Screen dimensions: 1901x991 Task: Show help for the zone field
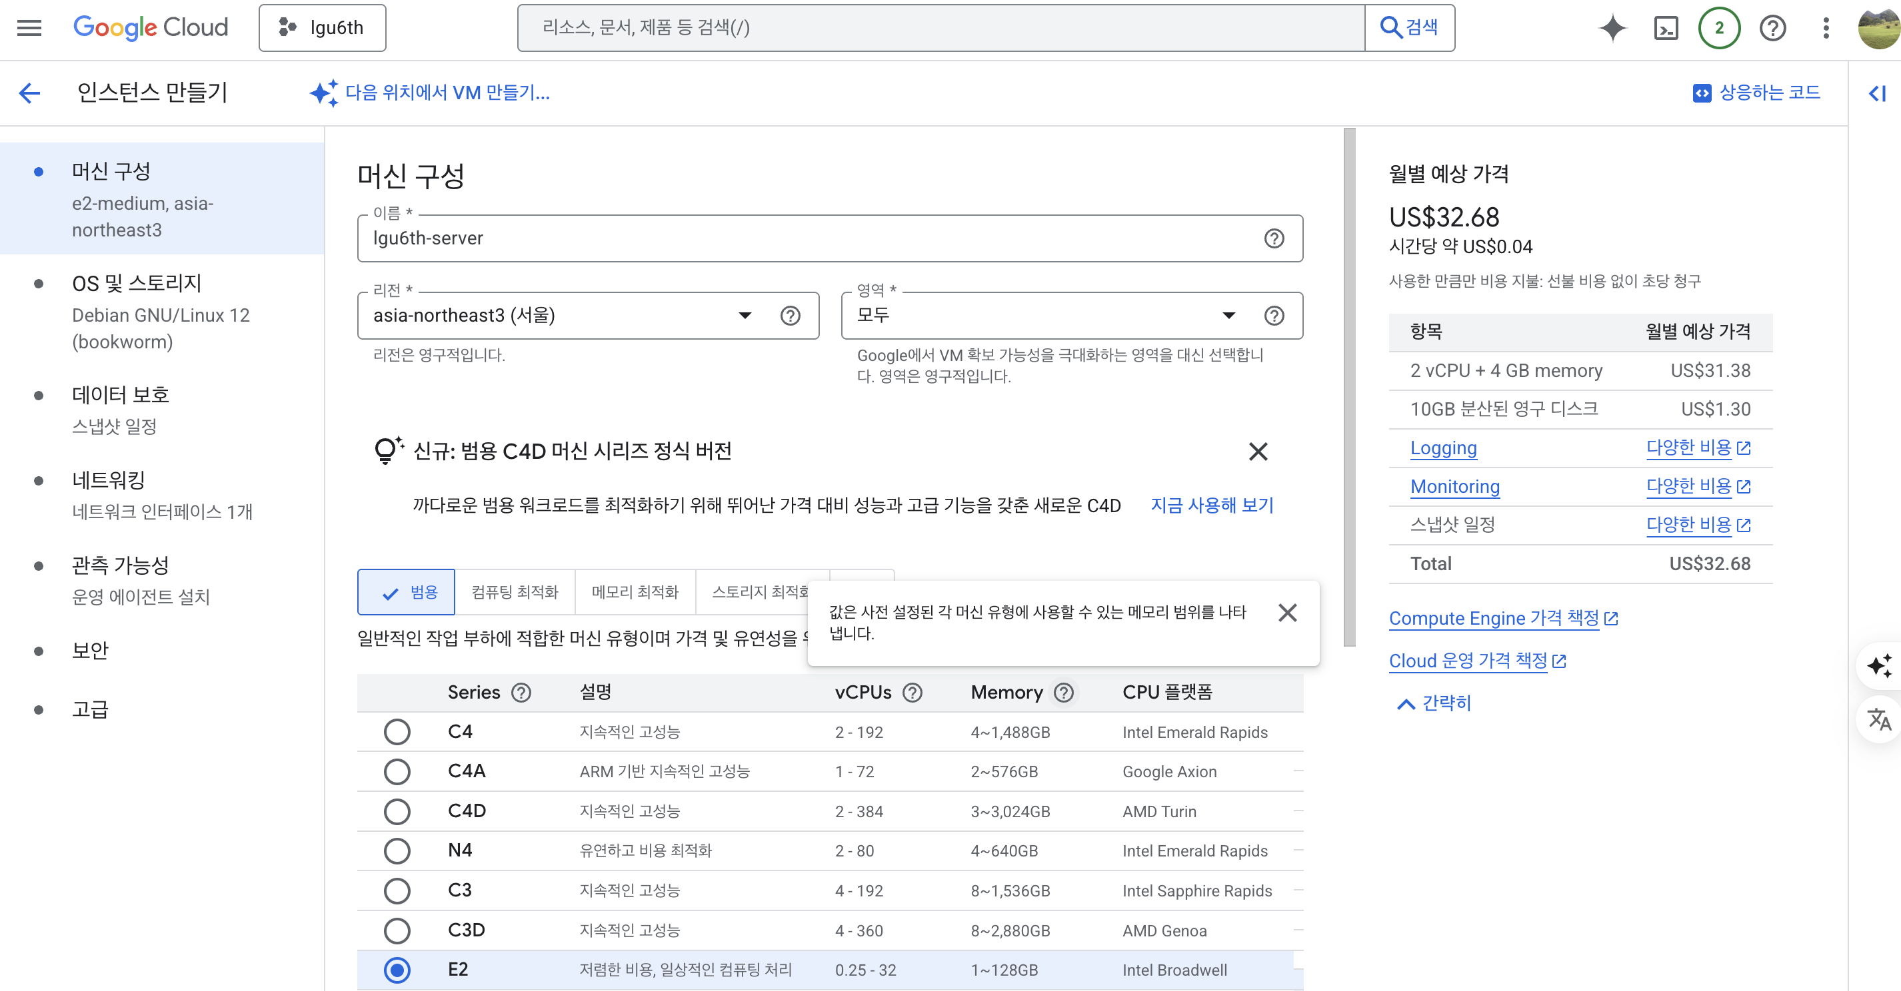click(1274, 316)
